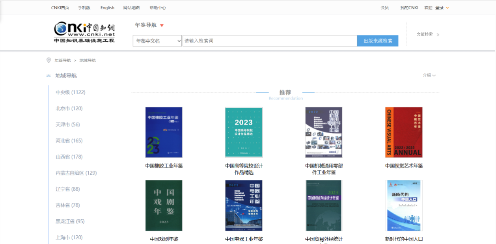Screen dimensions: 496x244
Task: Open 帮助中心 in top menu
Action: point(158,7)
